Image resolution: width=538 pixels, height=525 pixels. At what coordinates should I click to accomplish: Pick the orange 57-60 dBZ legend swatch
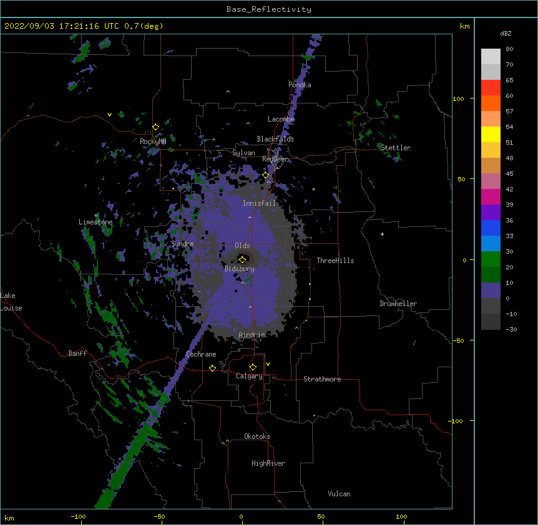tap(491, 103)
